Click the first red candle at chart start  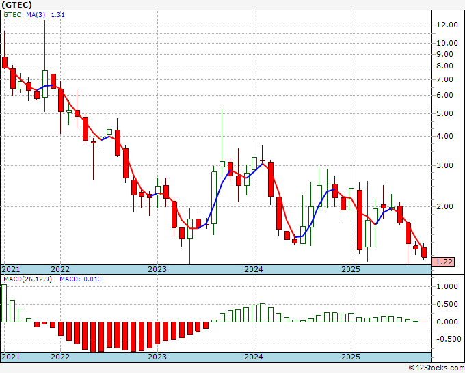(5, 63)
